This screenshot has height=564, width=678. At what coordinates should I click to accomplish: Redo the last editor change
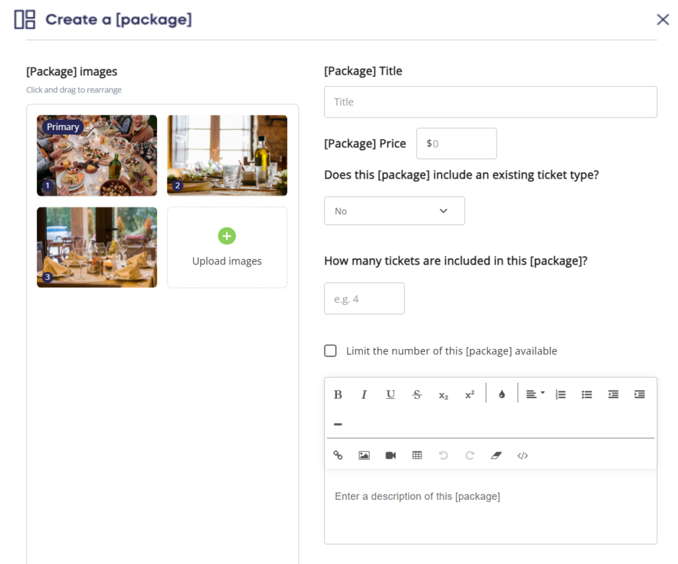tap(469, 455)
